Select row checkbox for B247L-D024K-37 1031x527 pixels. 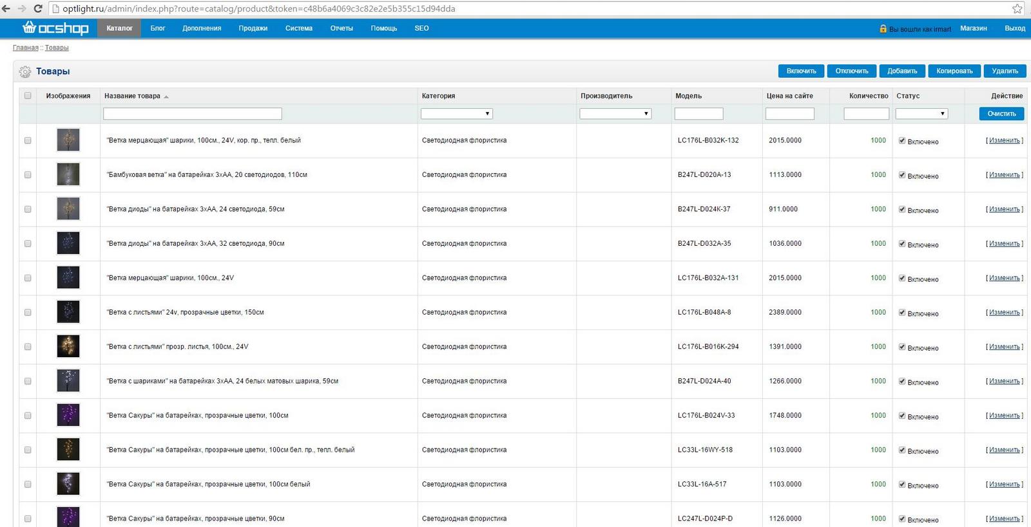(28, 209)
